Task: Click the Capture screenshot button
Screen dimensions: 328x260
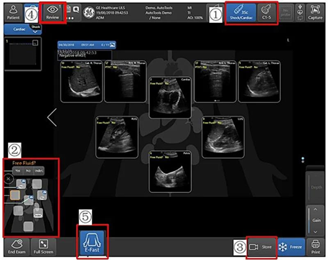Action: click(x=315, y=13)
